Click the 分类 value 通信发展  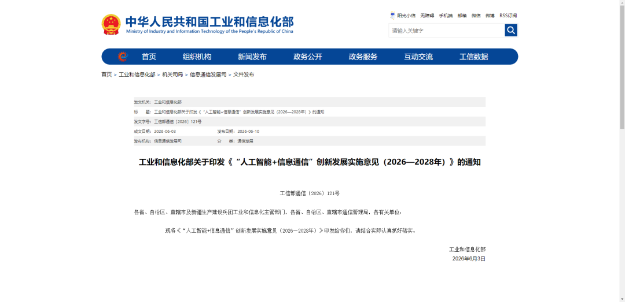point(245,141)
